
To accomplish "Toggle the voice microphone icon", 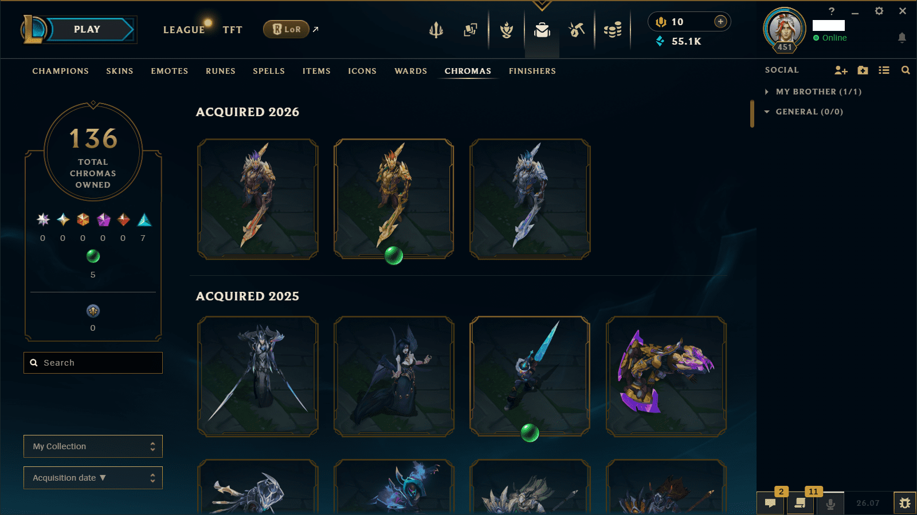I will (830, 504).
